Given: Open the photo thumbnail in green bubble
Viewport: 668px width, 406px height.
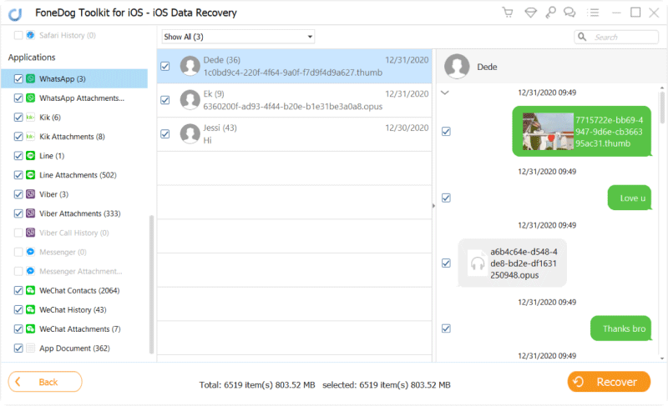Looking at the screenshot, I should click(548, 131).
